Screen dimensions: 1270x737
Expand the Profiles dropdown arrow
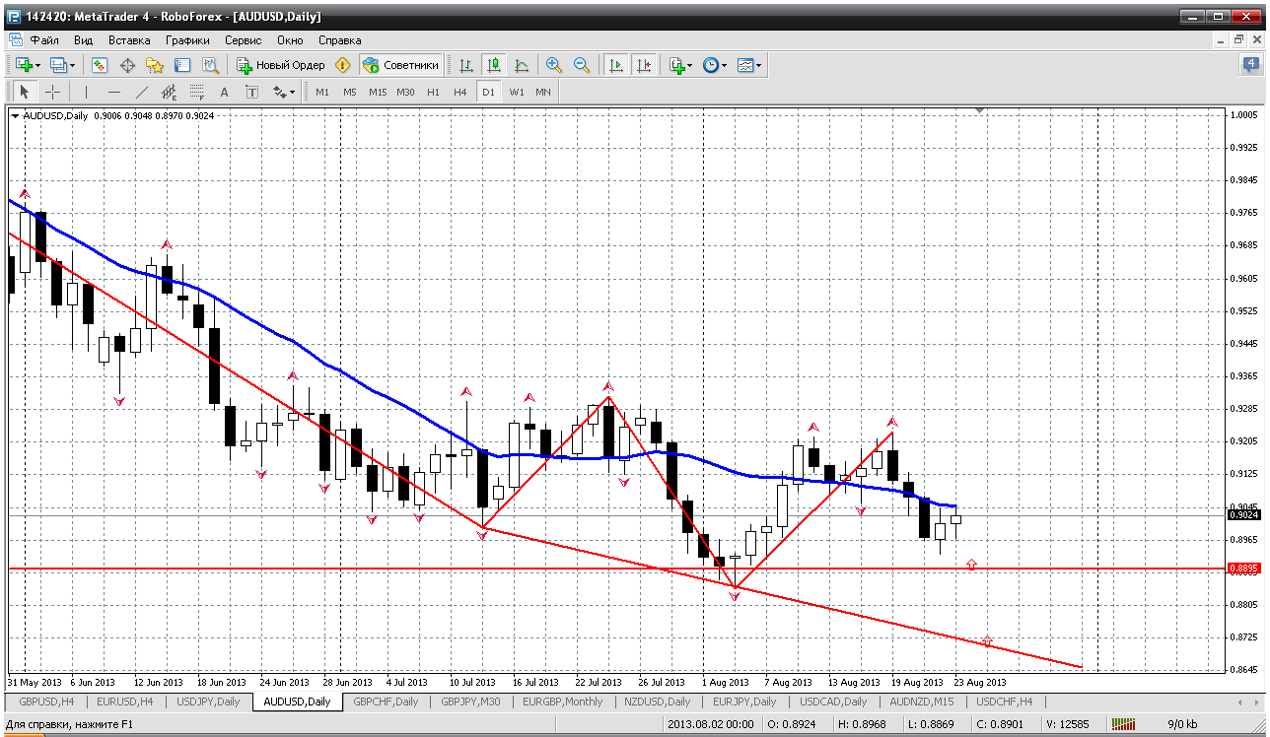pyautogui.click(x=73, y=65)
